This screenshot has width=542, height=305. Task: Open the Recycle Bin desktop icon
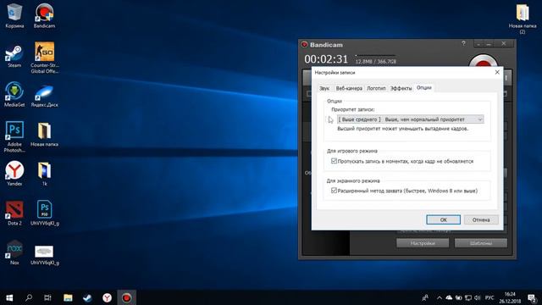(x=14, y=15)
